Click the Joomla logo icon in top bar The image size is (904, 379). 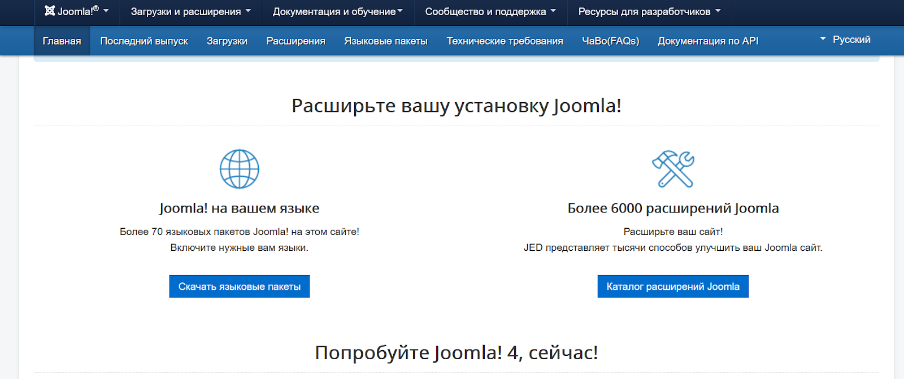point(50,11)
